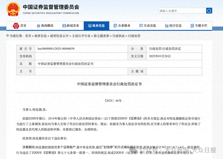Click the date 2025年03月28日
Viewport: 223px width, 159px height.
[x=160, y=56]
